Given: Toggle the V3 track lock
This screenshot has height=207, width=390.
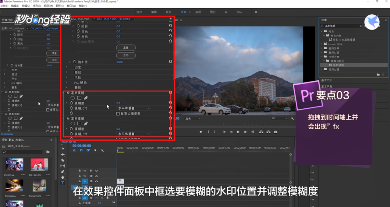Looking at the screenshot, I should pos(80,171).
